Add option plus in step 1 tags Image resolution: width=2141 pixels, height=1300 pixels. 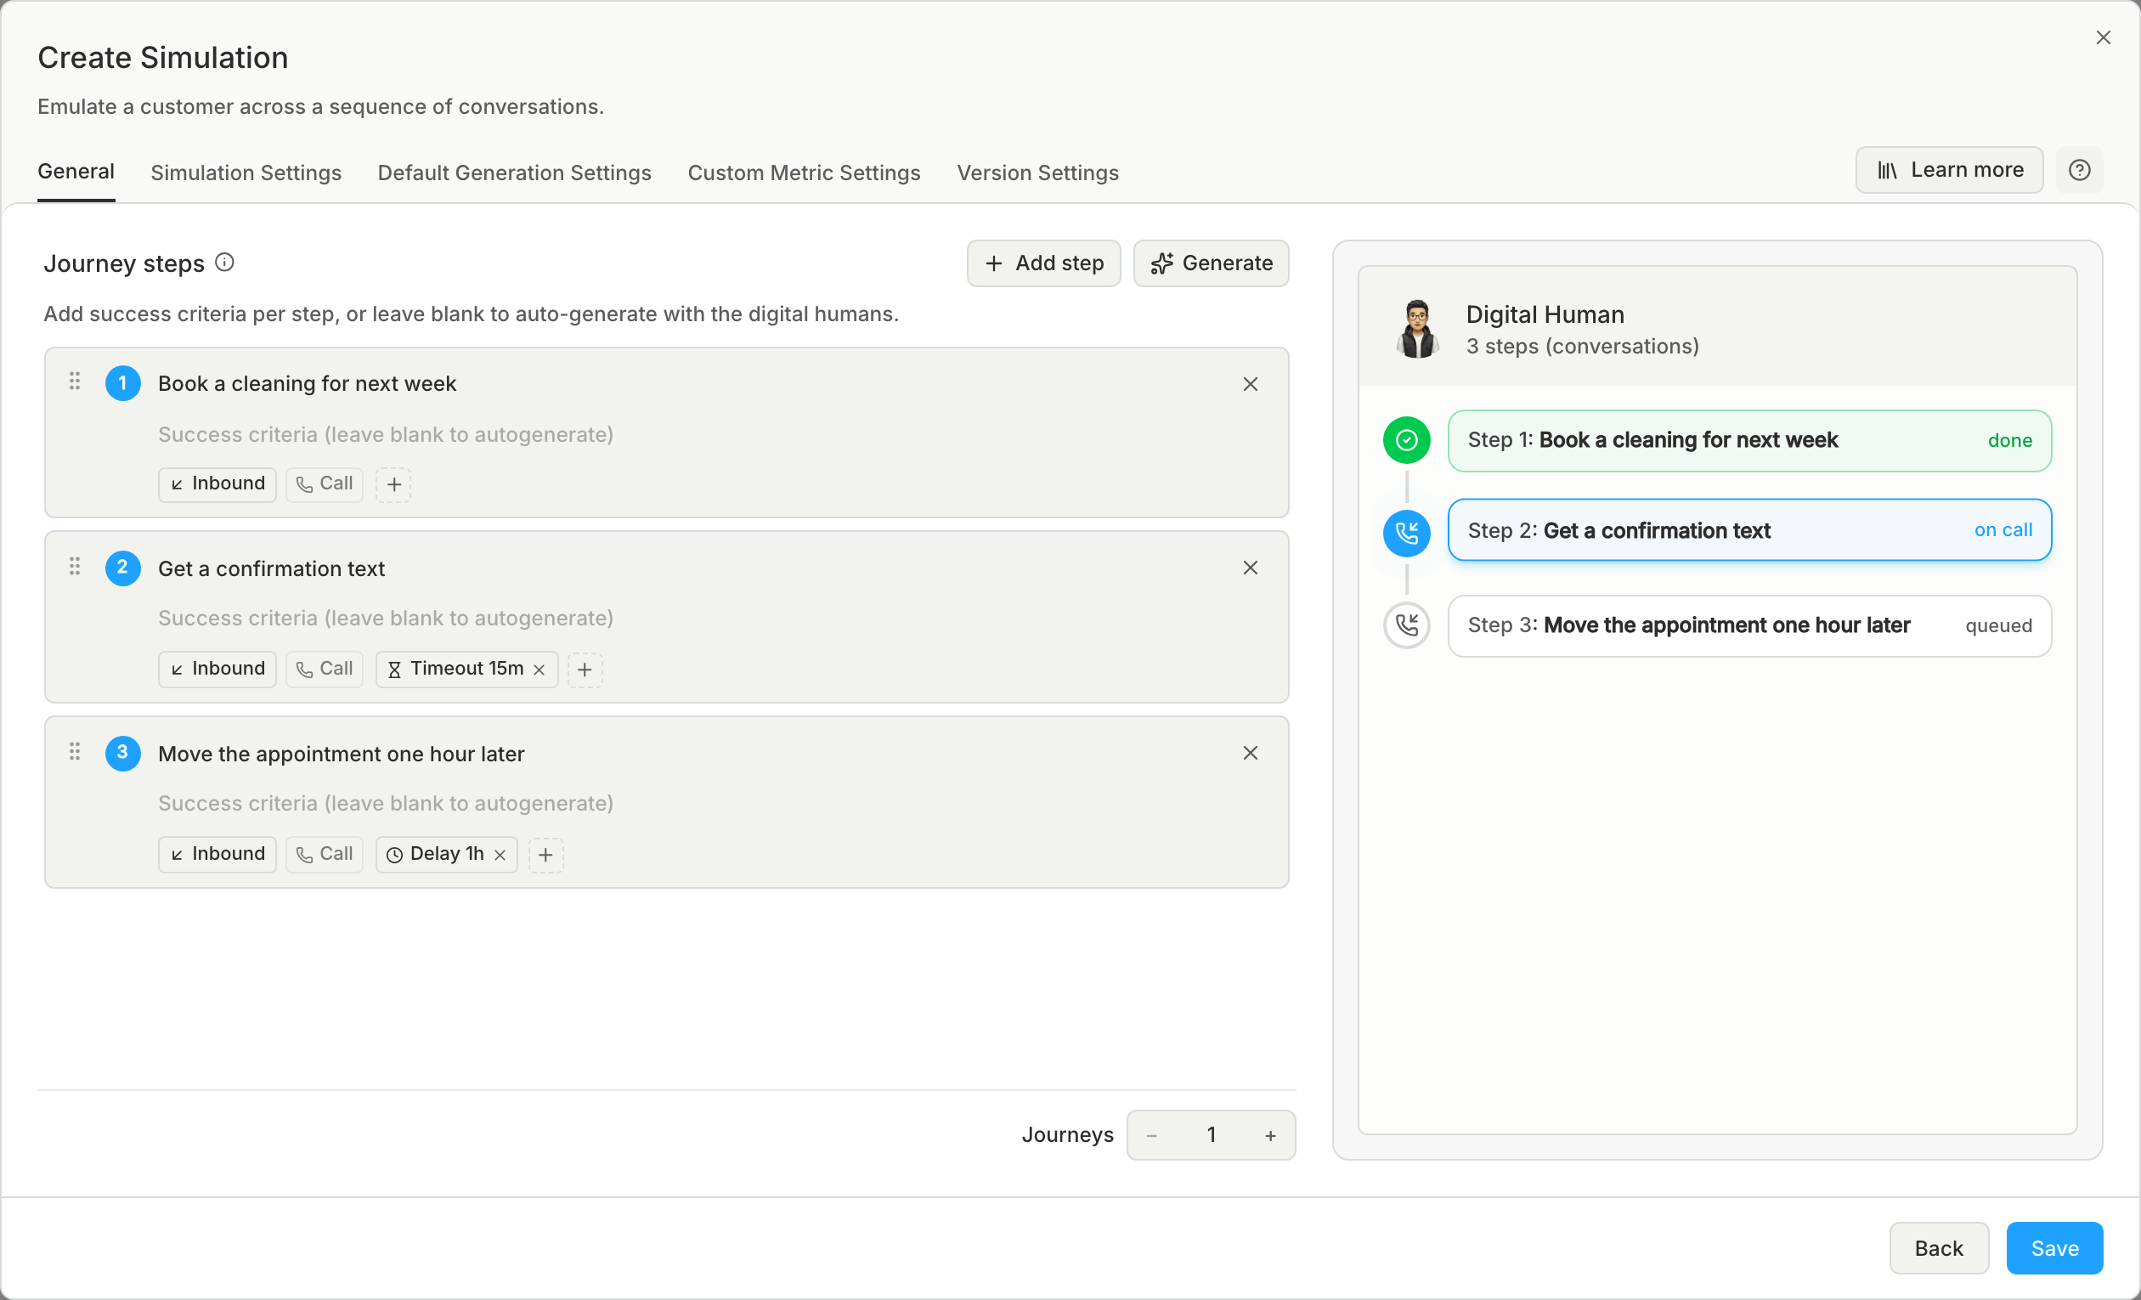click(393, 484)
